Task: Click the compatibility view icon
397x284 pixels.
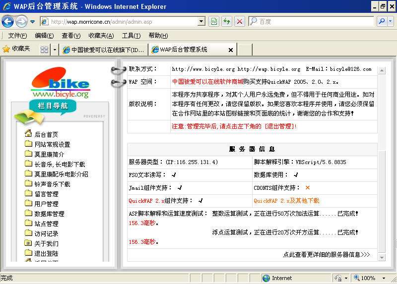Action: 214,21
